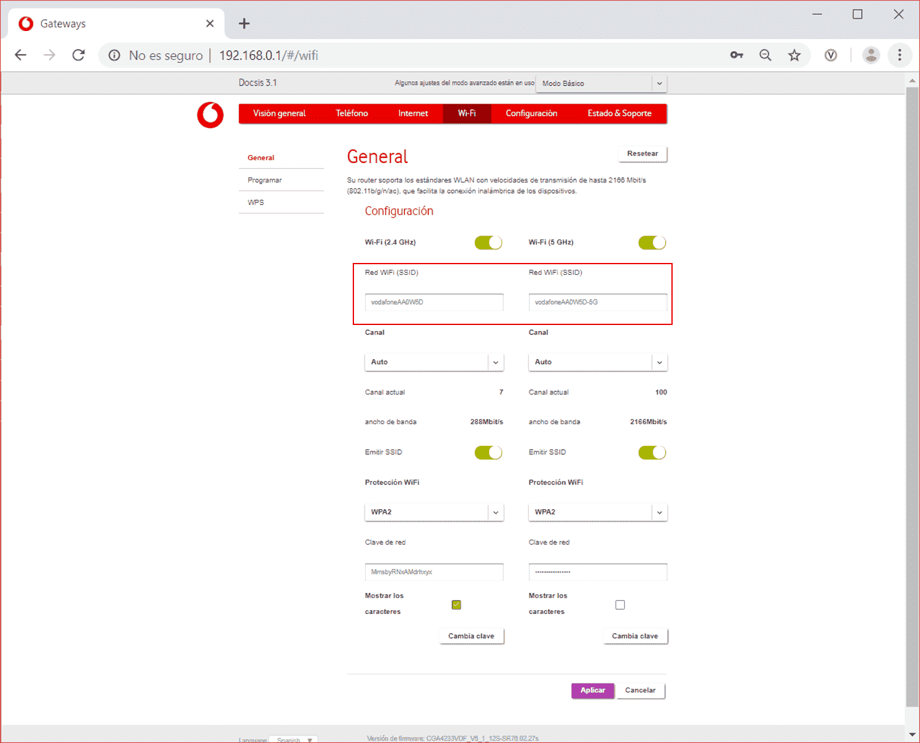This screenshot has width=920, height=743.
Task: Open the Chrome three-dot menu
Action: pyautogui.click(x=900, y=55)
